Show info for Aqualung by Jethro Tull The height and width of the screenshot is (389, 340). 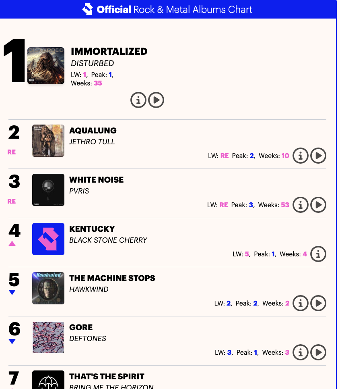point(300,156)
